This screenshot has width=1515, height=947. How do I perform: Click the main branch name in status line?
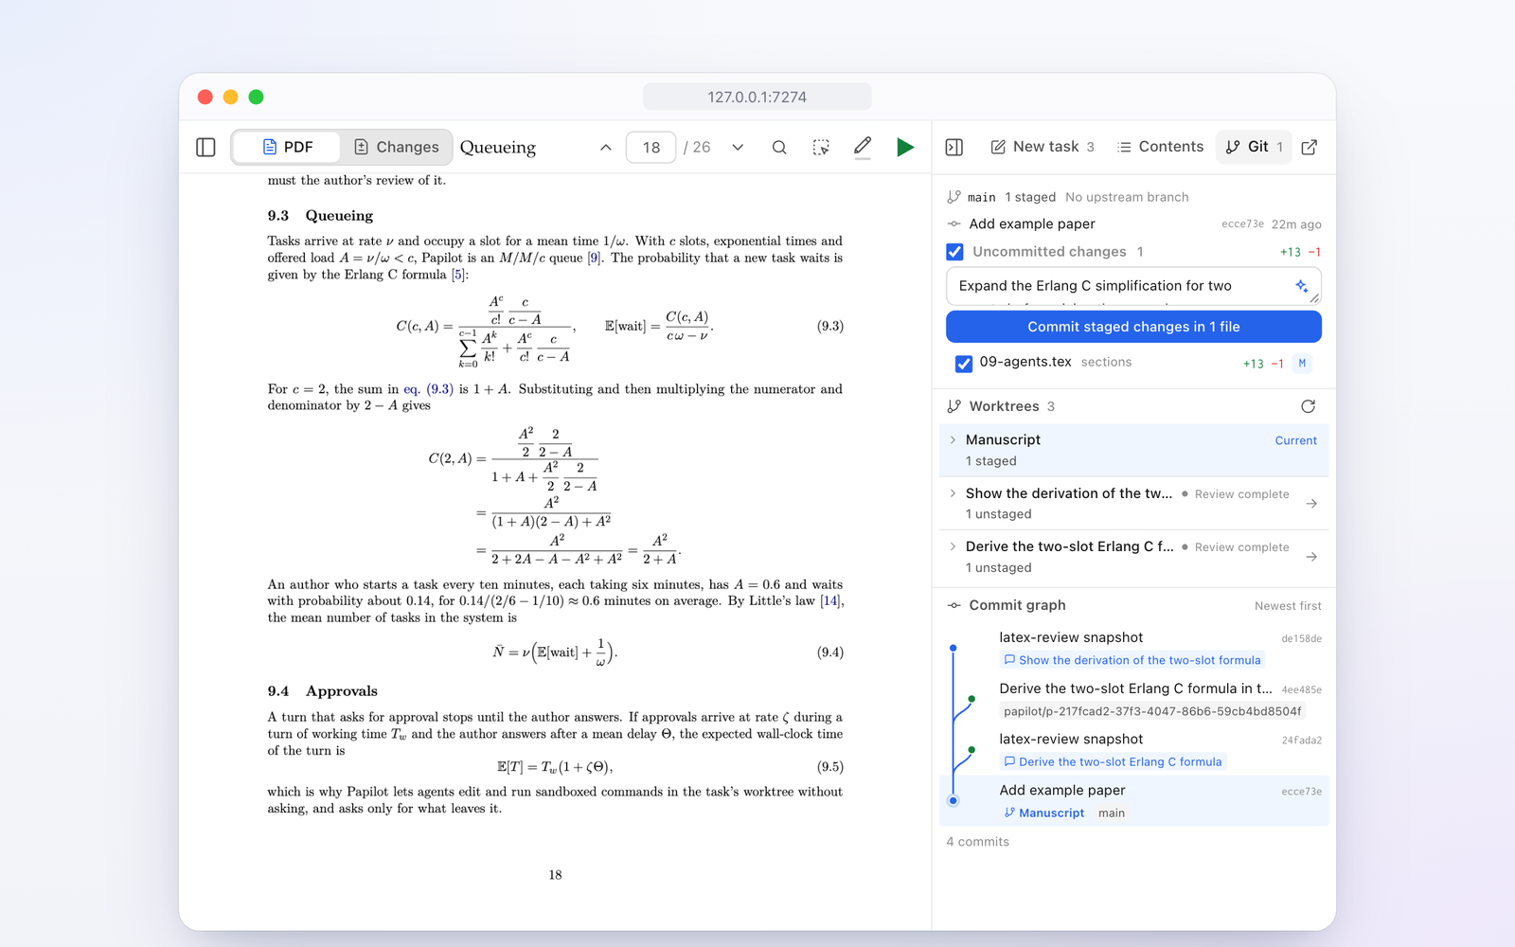(x=981, y=197)
